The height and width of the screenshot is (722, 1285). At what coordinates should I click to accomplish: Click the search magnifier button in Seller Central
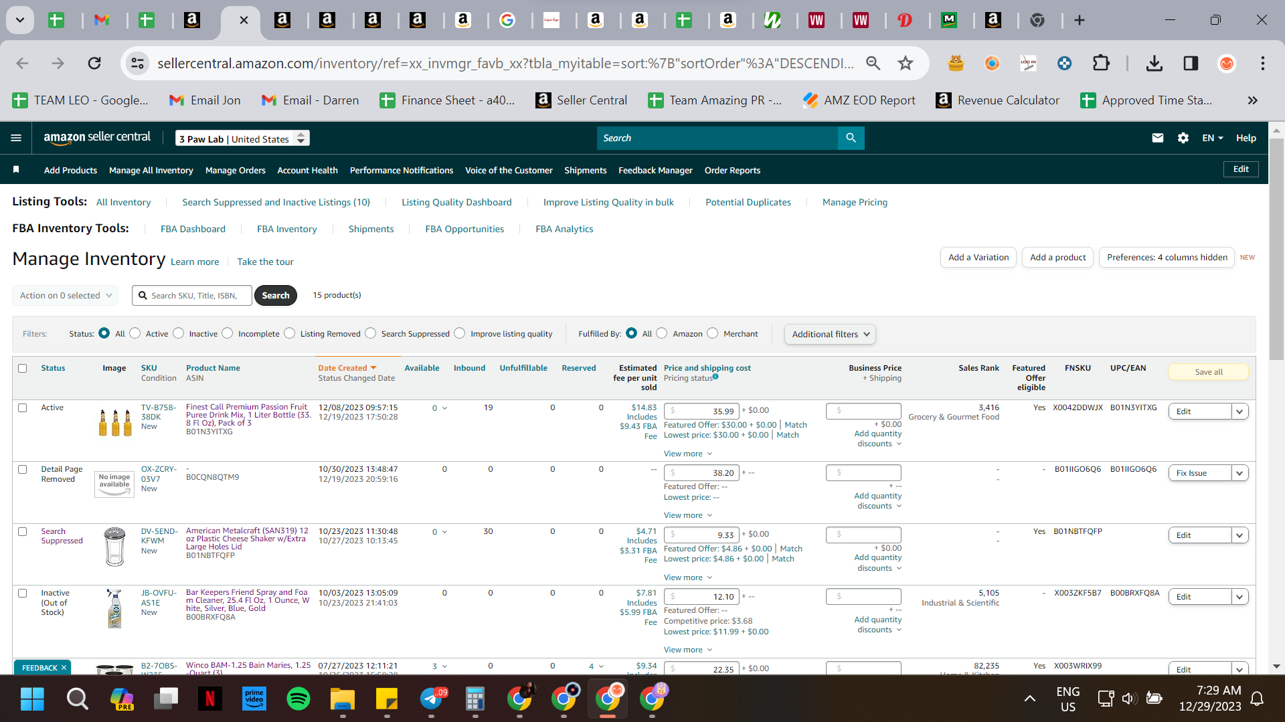pos(851,138)
